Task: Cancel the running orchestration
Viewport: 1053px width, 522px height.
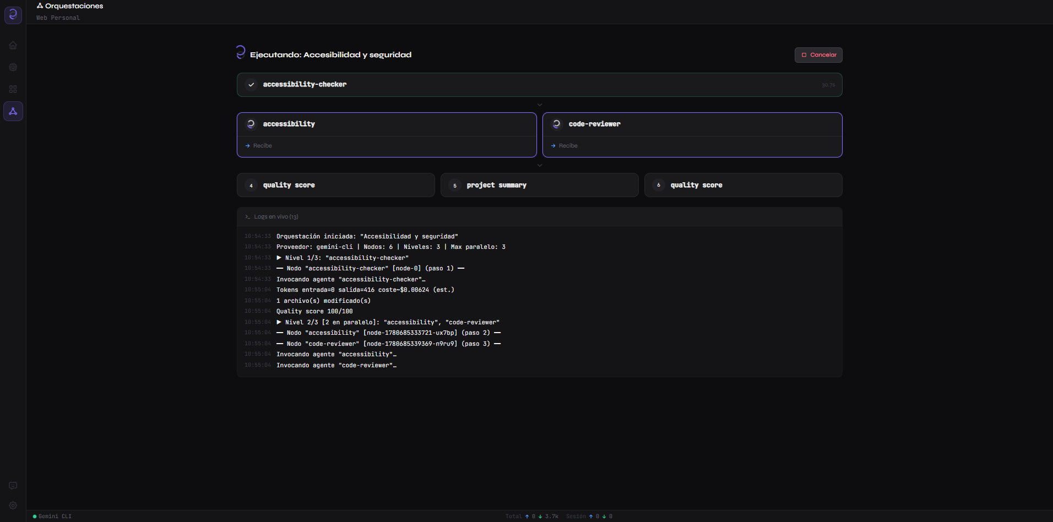Action: tap(818, 55)
